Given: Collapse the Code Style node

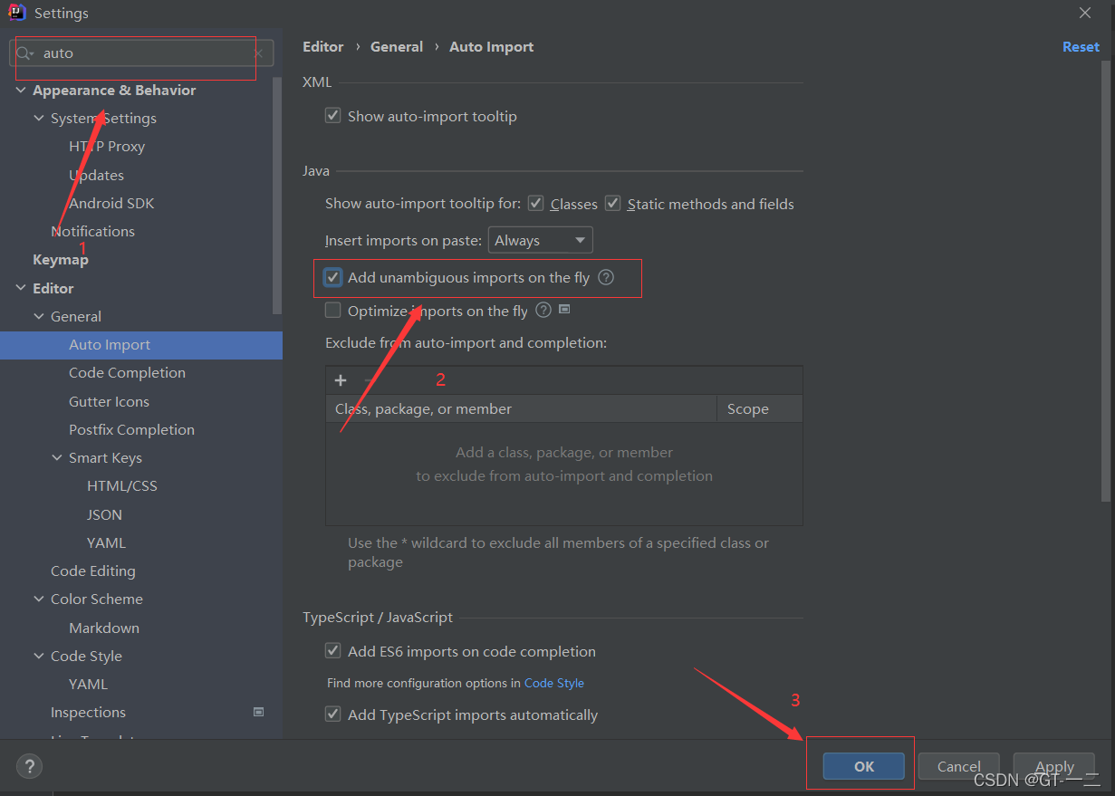Looking at the screenshot, I should [39, 657].
